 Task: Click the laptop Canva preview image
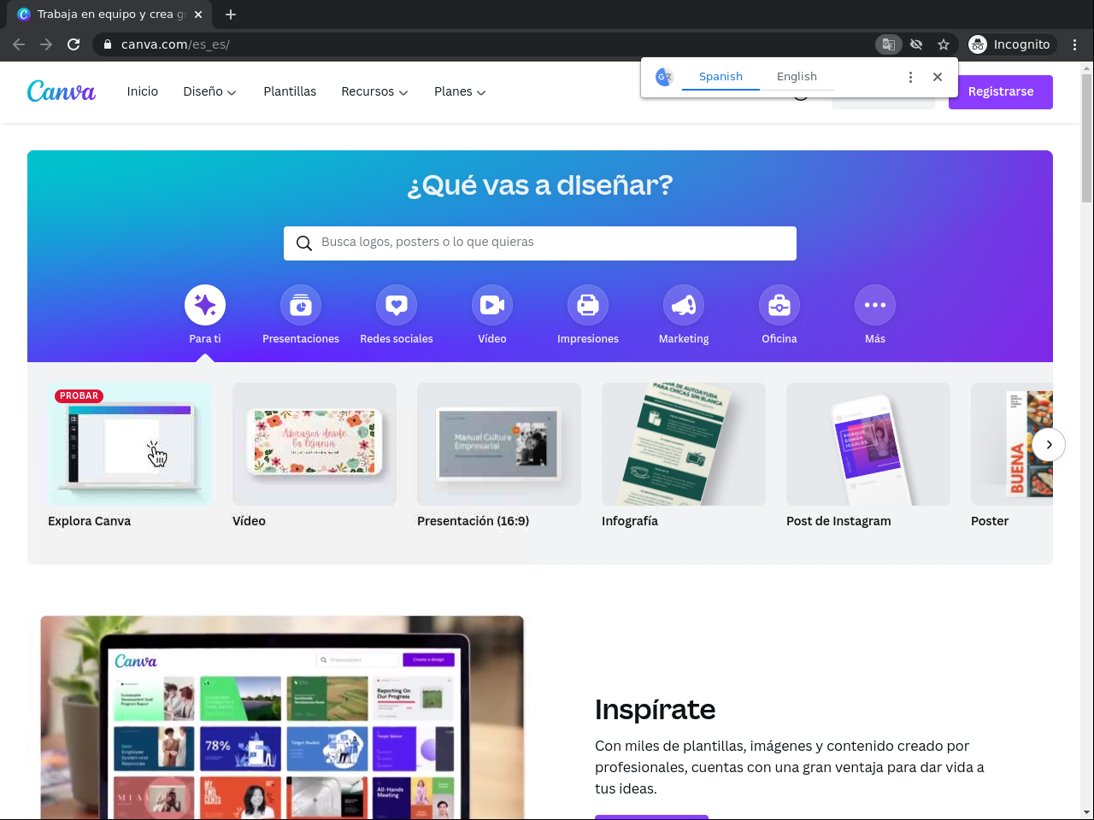(x=282, y=717)
